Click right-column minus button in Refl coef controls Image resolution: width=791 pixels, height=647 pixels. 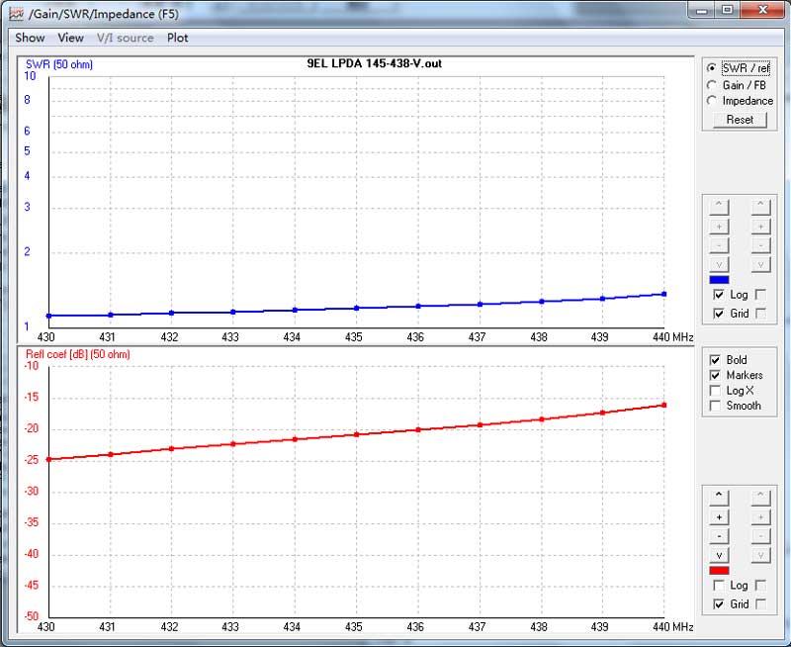[760, 536]
